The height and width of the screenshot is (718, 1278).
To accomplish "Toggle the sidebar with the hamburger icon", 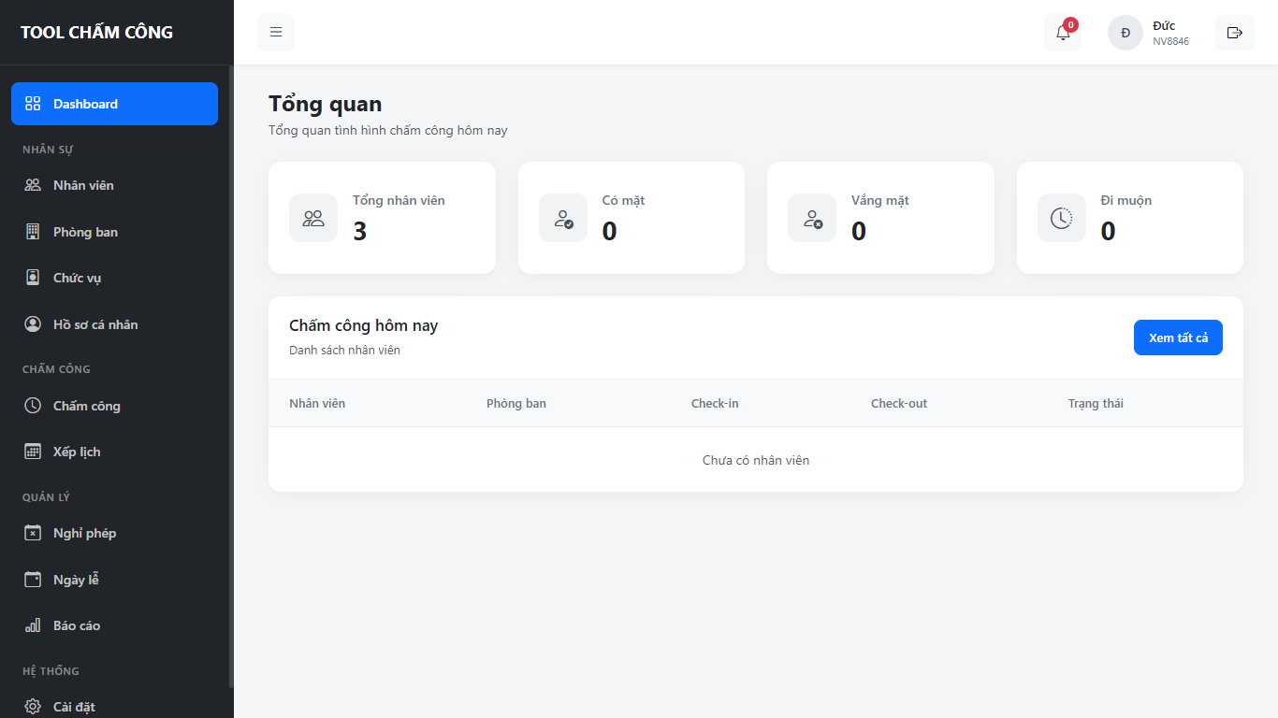I will pyautogui.click(x=276, y=33).
